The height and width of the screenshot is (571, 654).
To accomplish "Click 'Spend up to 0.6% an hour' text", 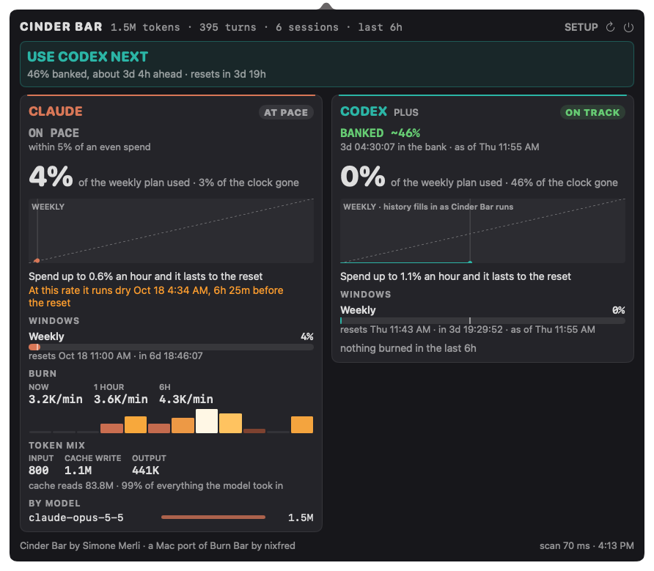I will (x=146, y=276).
